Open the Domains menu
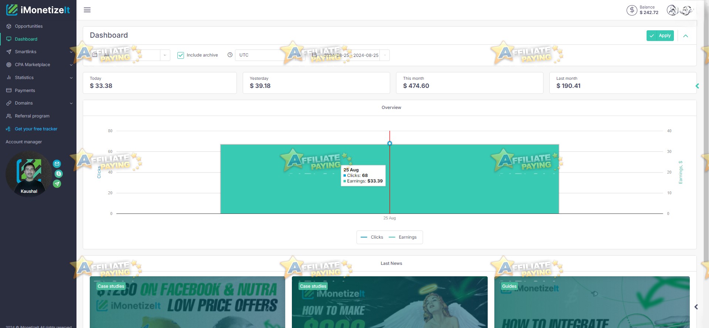 [x=38, y=103]
